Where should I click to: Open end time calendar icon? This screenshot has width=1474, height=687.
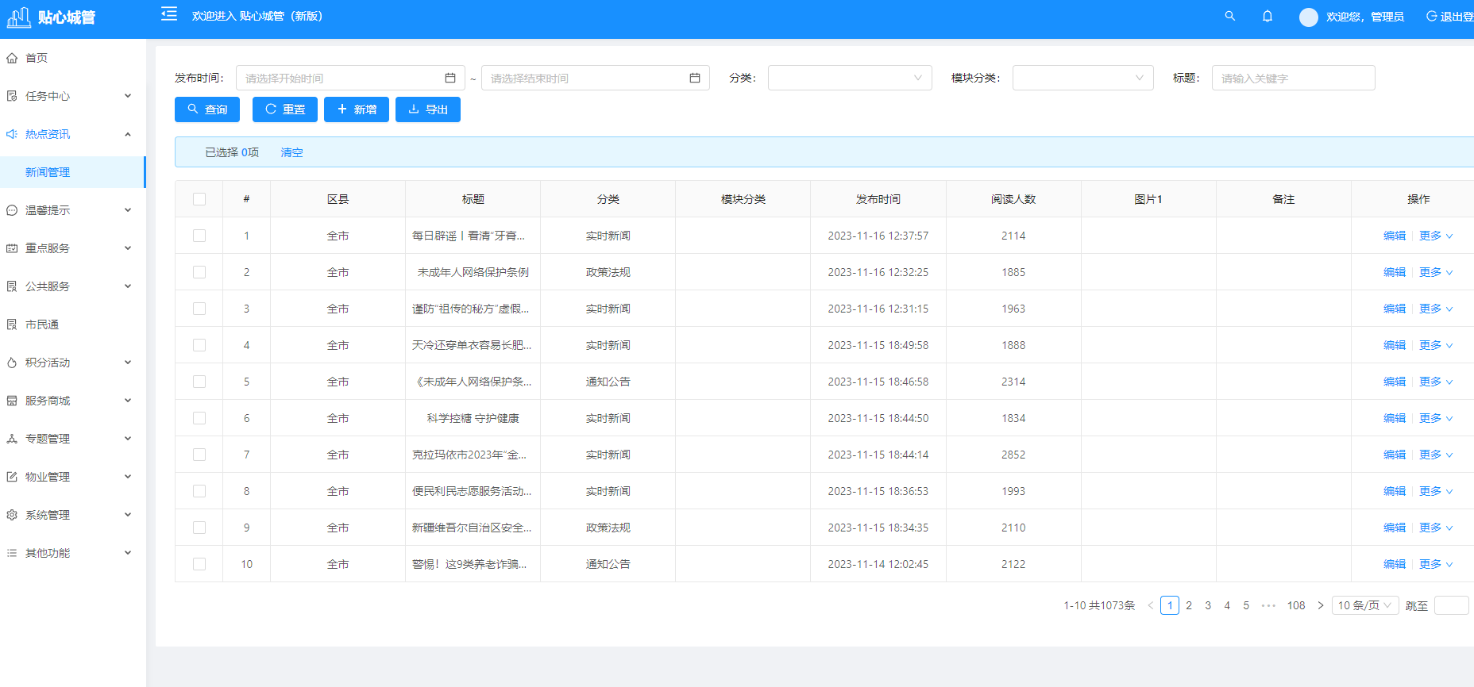695,78
